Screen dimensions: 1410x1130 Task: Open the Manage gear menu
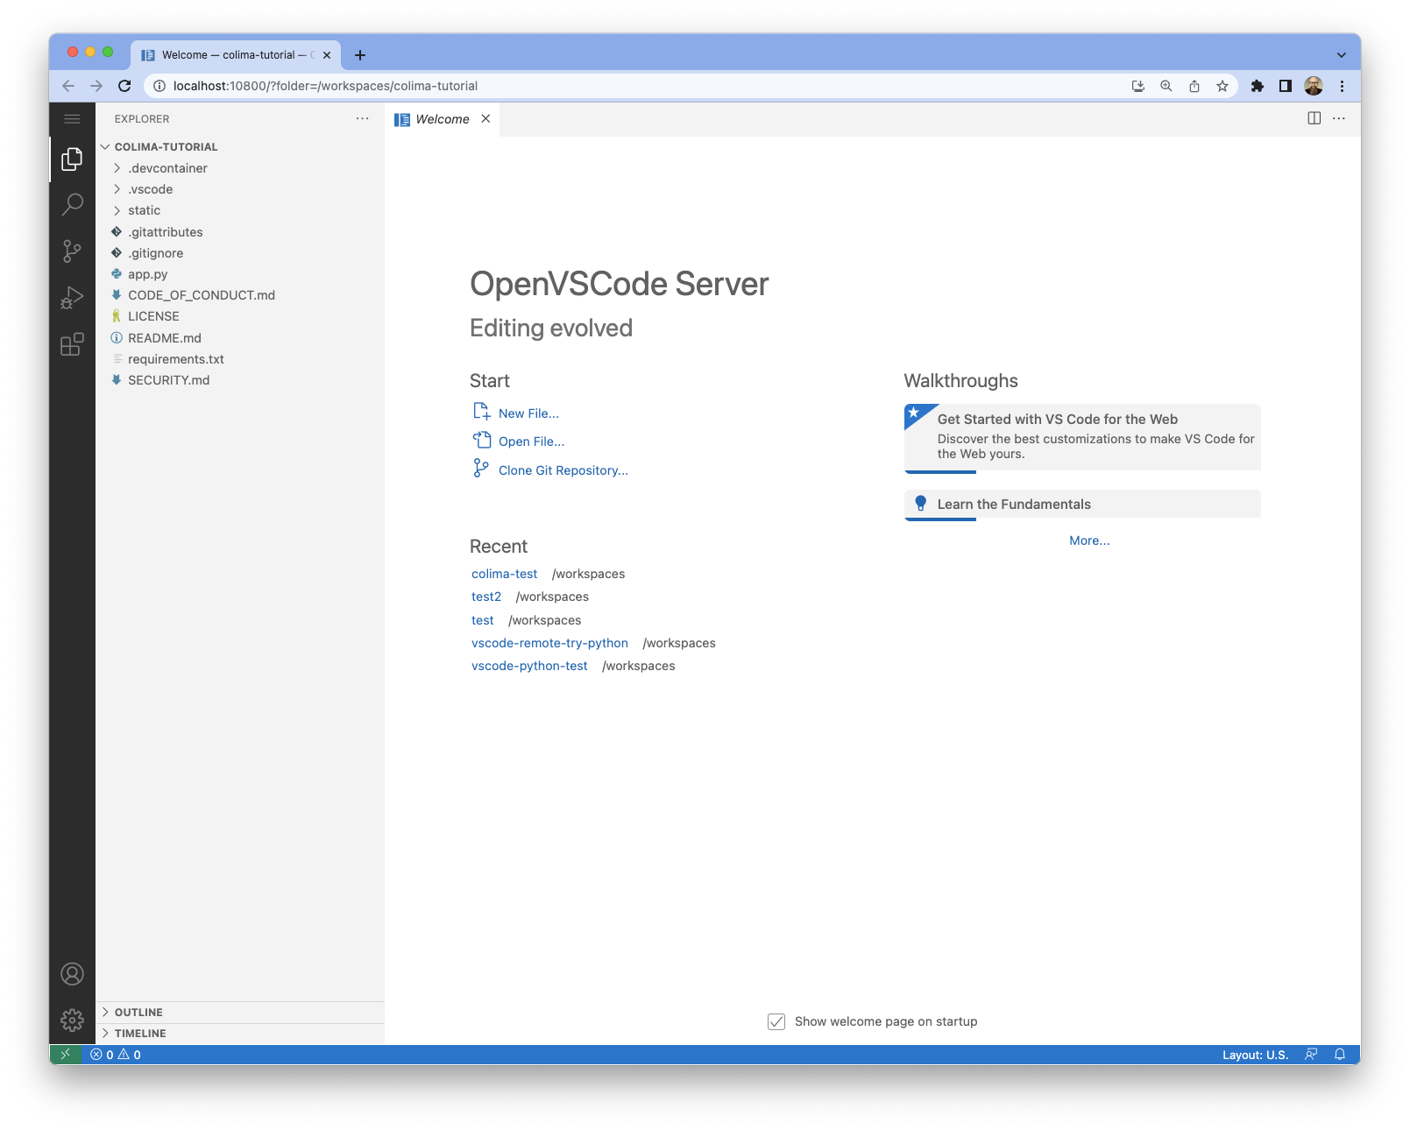(72, 1019)
